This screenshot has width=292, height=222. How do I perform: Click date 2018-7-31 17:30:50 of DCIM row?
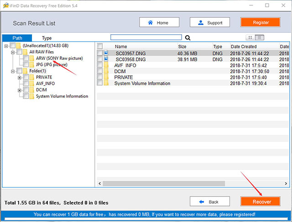pyautogui.click(x=250, y=71)
